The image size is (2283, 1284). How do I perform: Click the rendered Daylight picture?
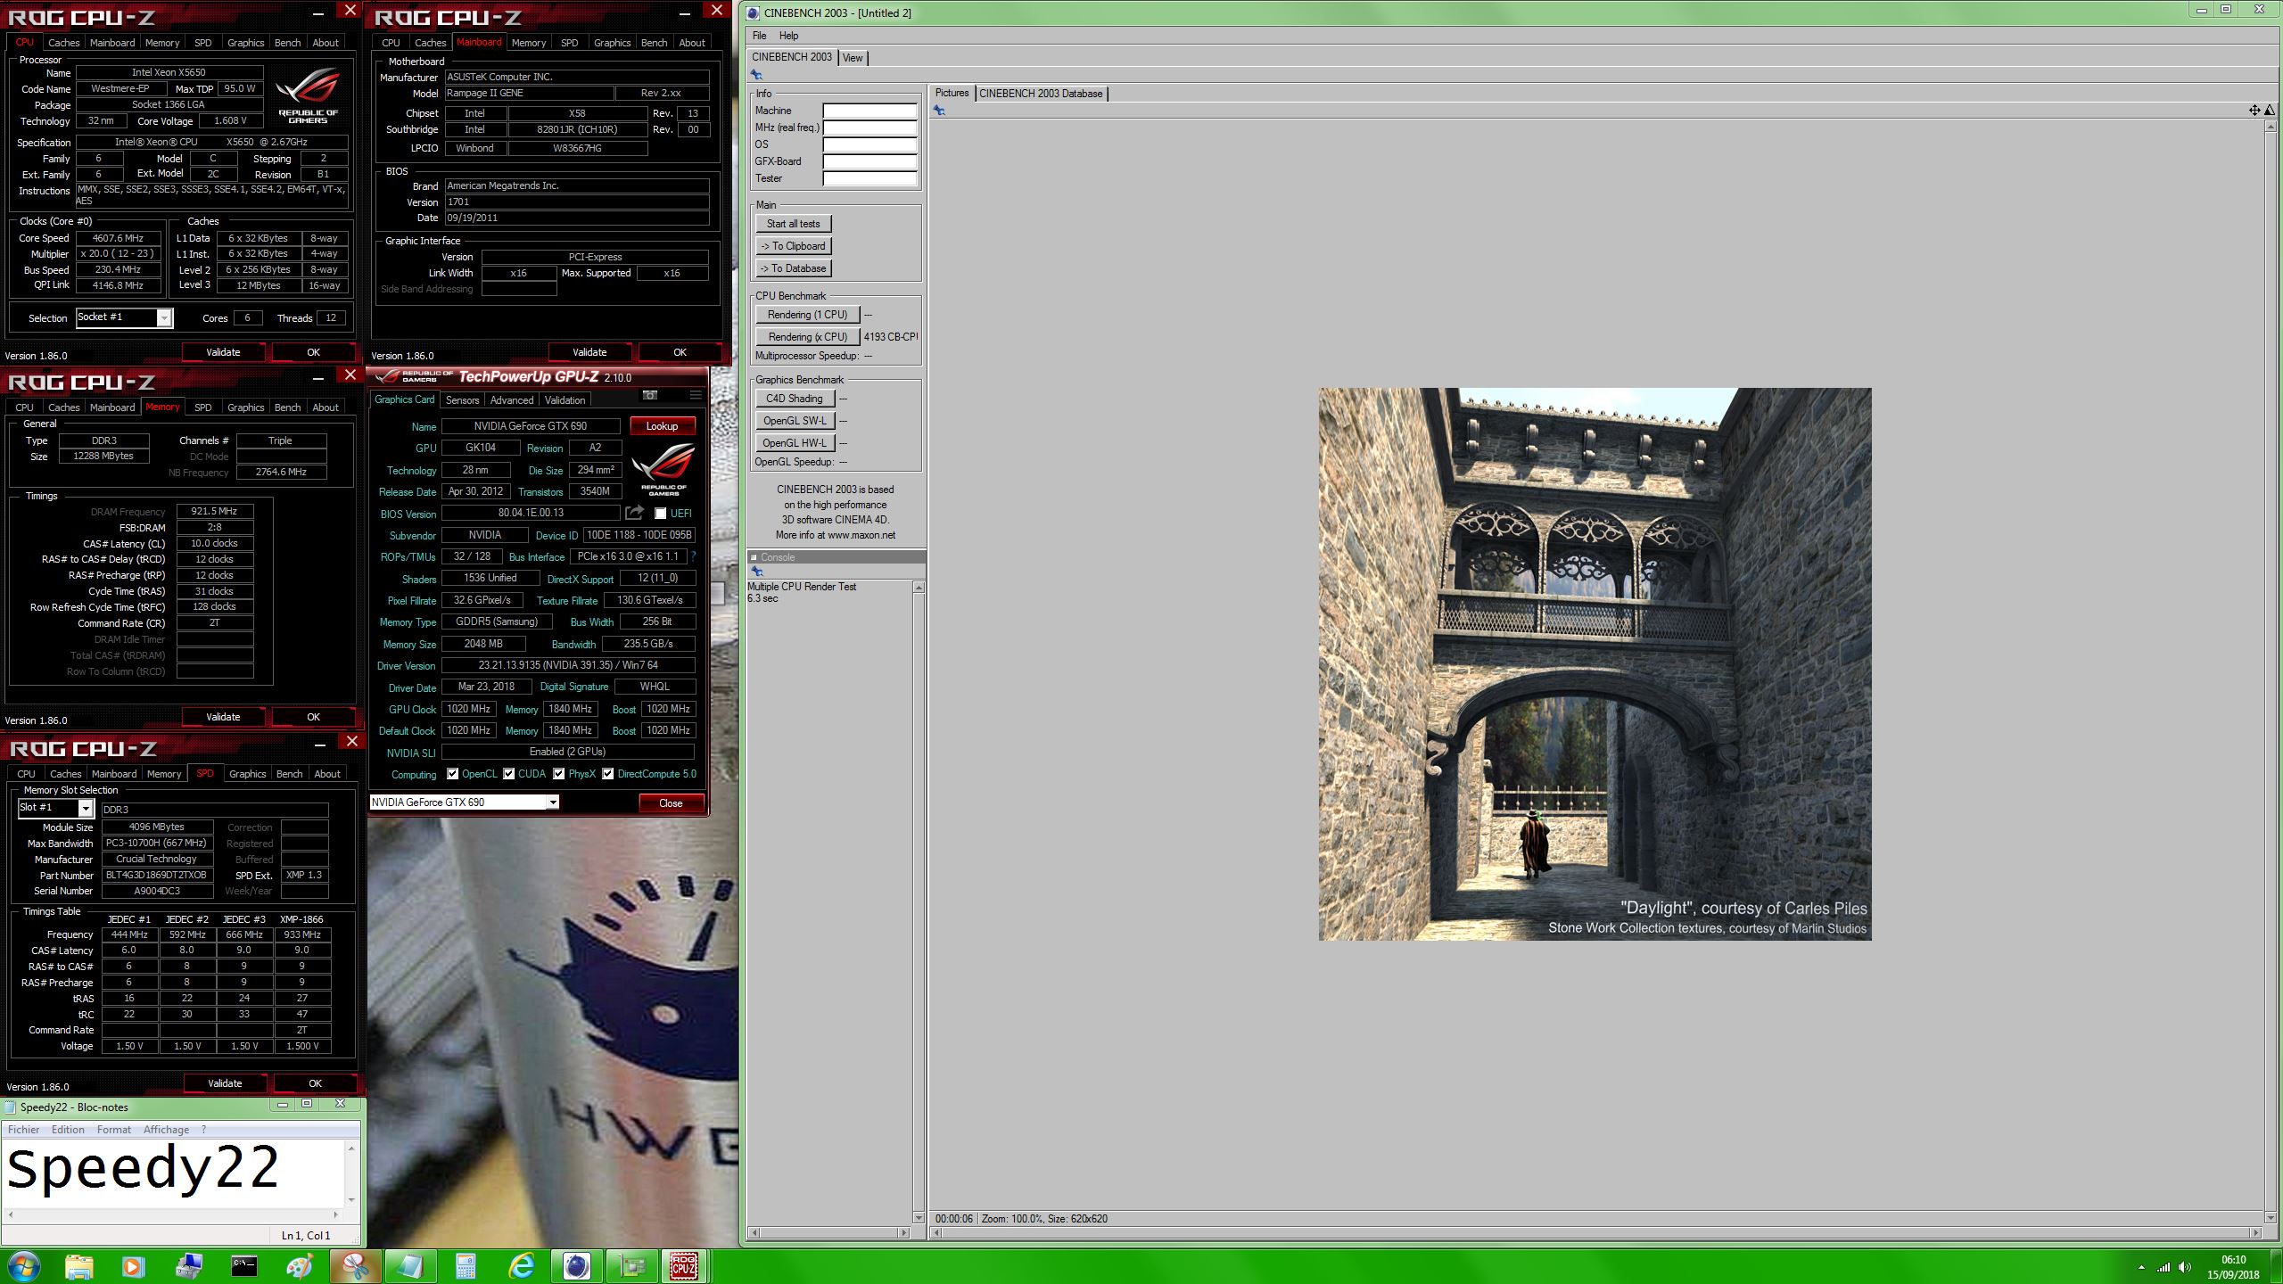click(1595, 663)
